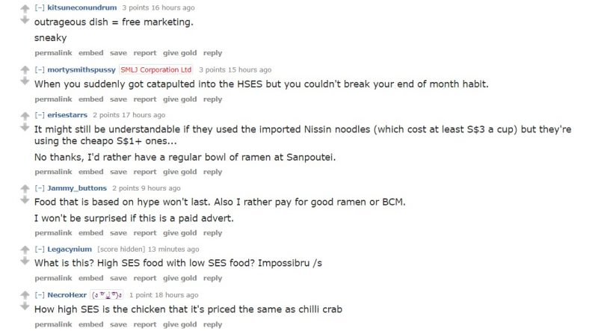This screenshot has height=331, width=598.
Task: Upvote Jammy_buttons' comment
Action: pos(25,188)
